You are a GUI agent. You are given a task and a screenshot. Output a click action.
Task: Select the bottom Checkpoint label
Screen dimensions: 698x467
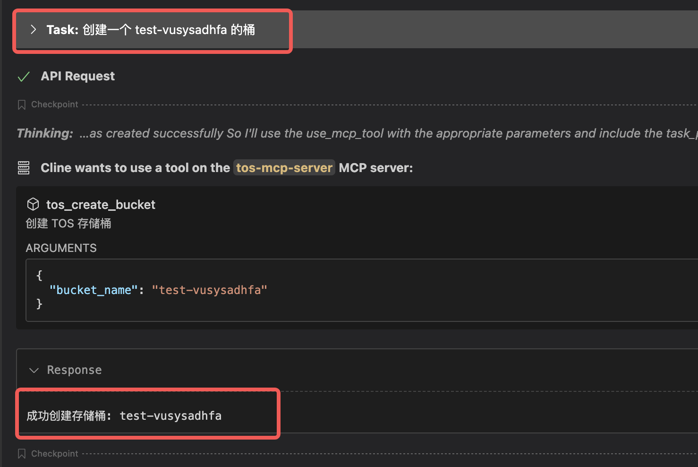pyautogui.click(x=55, y=454)
